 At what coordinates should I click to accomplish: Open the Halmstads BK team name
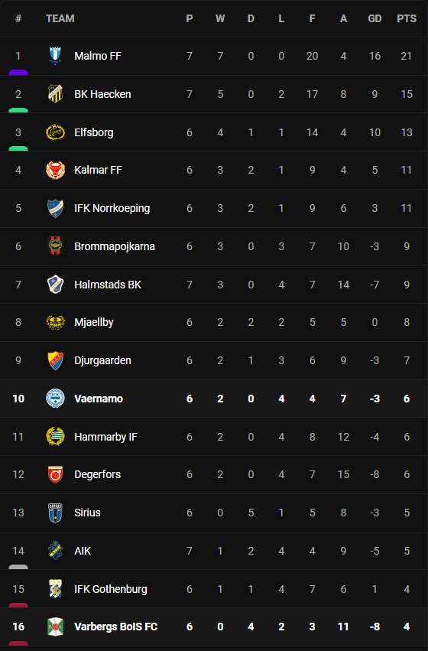point(108,285)
